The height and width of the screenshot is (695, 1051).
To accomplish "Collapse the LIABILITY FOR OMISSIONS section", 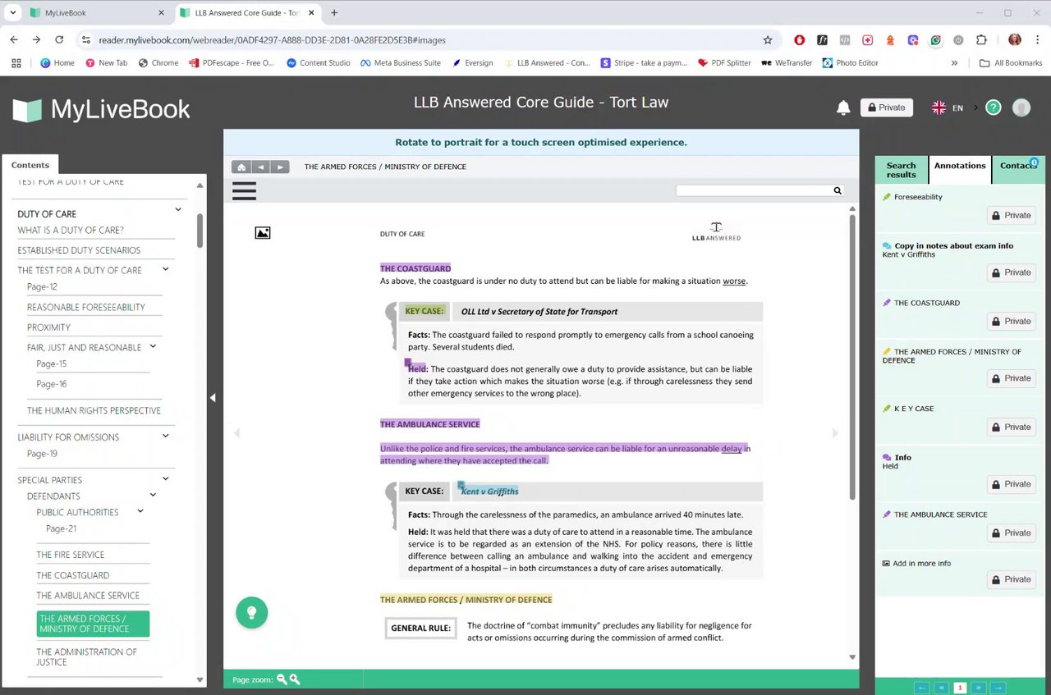I will (x=165, y=437).
